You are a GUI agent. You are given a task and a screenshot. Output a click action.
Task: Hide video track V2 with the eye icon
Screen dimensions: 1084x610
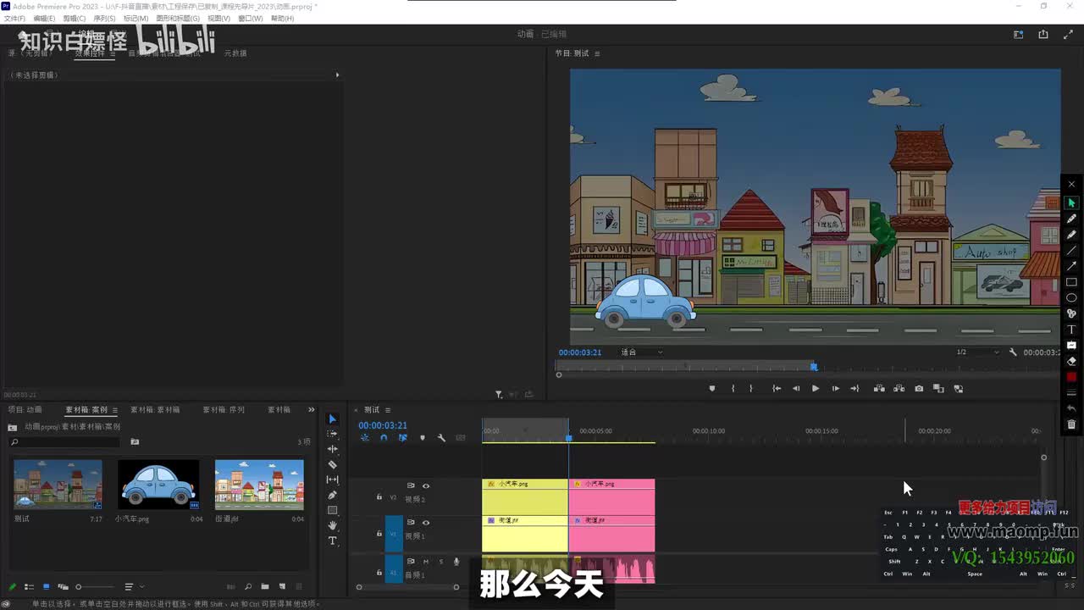[426, 485]
